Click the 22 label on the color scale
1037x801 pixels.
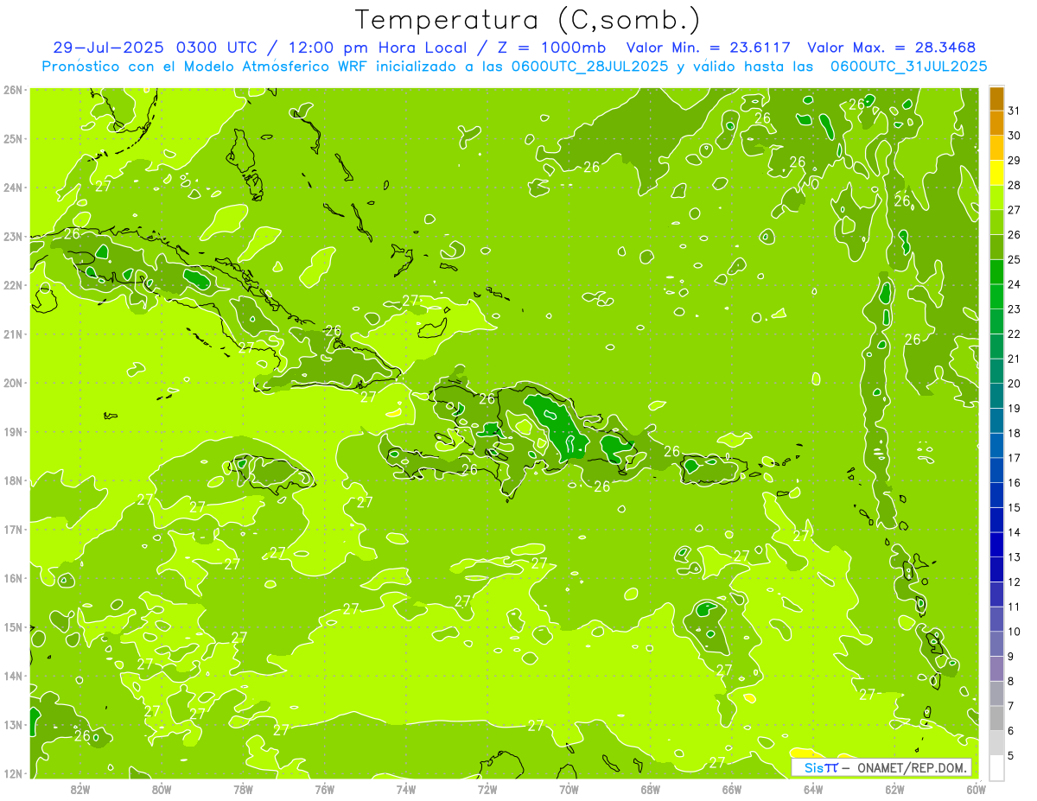pos(1015,334)
